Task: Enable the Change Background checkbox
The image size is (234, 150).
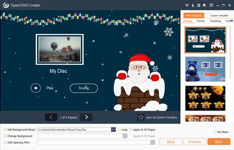Action: (x=5, y=136)
